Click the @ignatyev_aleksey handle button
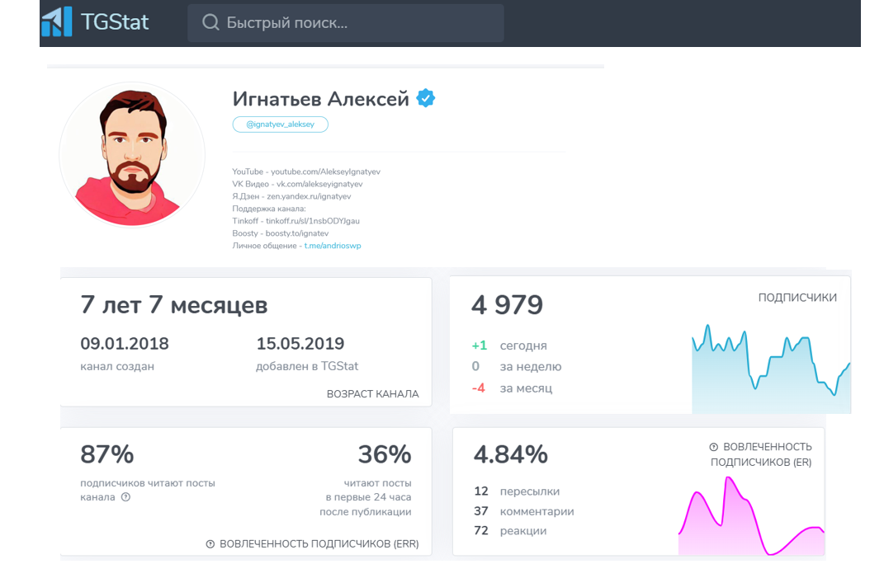884x564 pixels. tap(281, 125)
